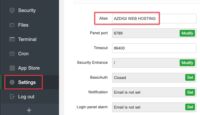
Task: Open the Files menu label
Action: coord(23,25)
